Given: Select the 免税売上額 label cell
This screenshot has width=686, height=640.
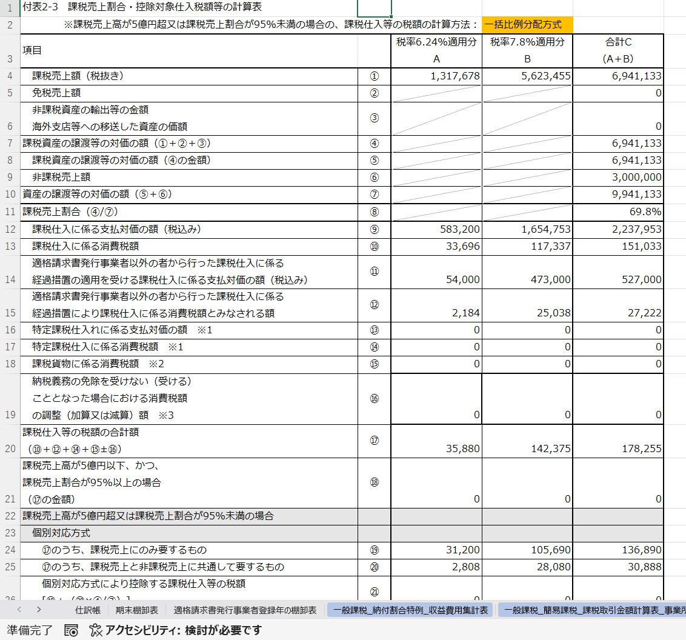Looking at the screenshot, I should 189,93.
